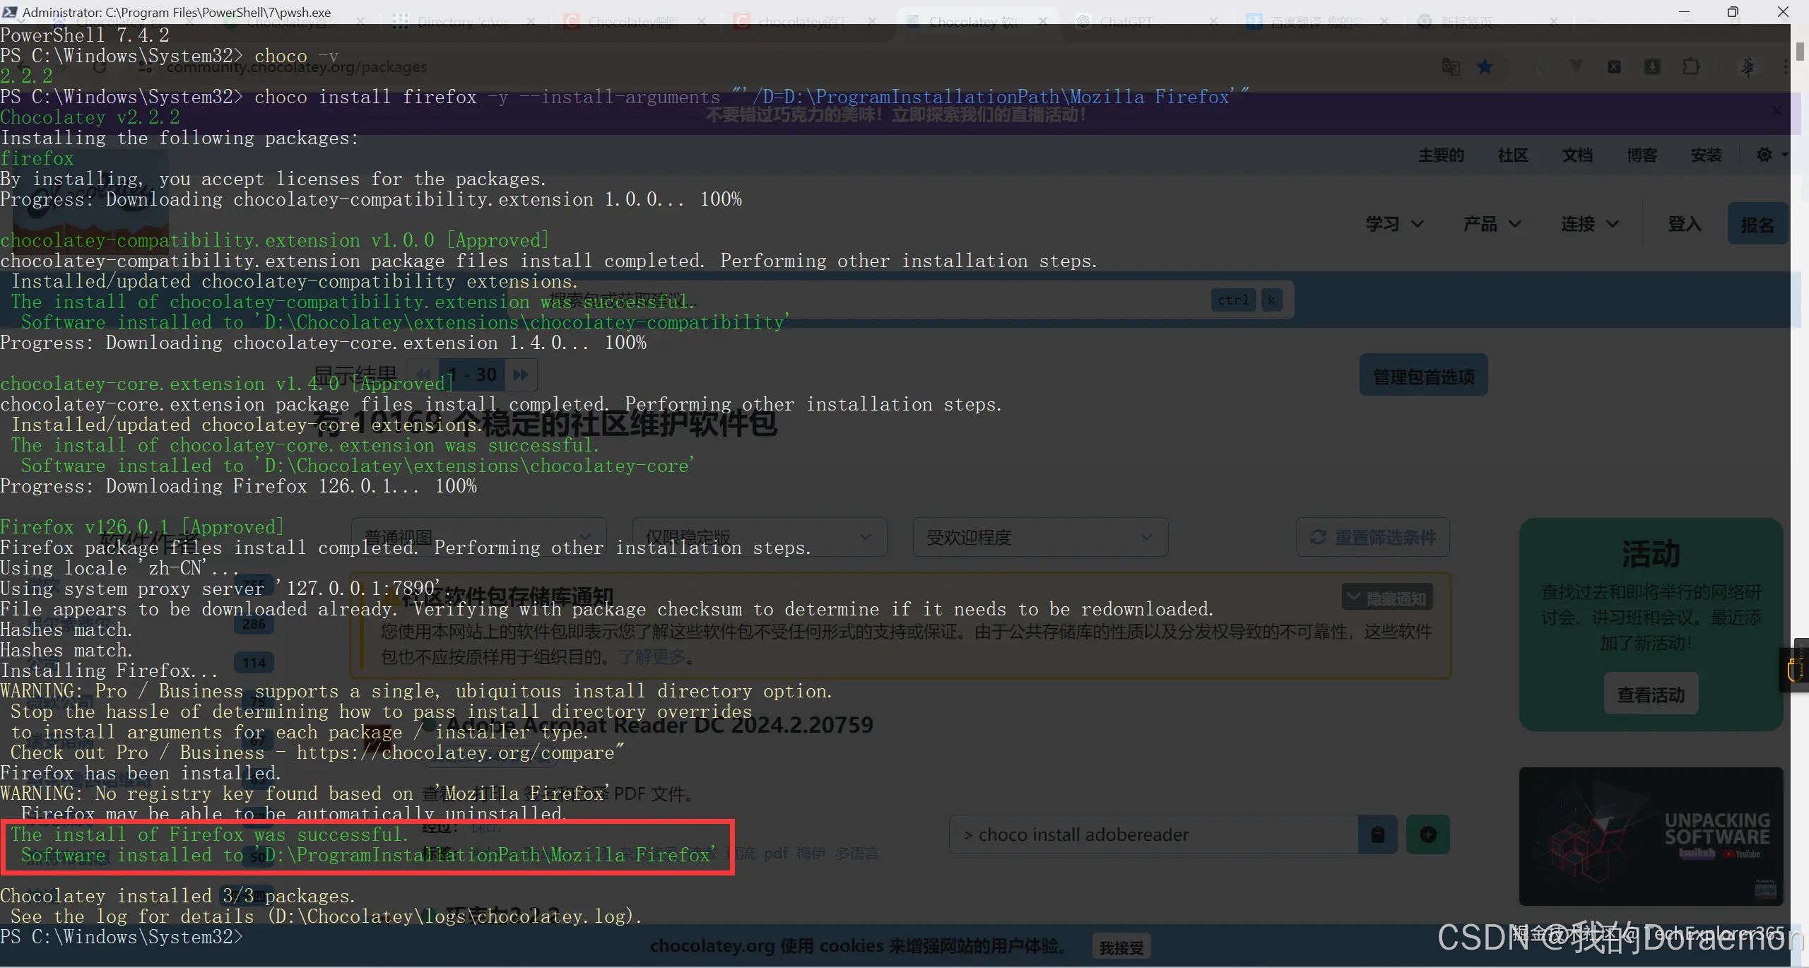Click the 重置筛选条件 reset filters button
Image resolution: width=1809 pixels, height=968 pixels.
(x=1373, y=538)
